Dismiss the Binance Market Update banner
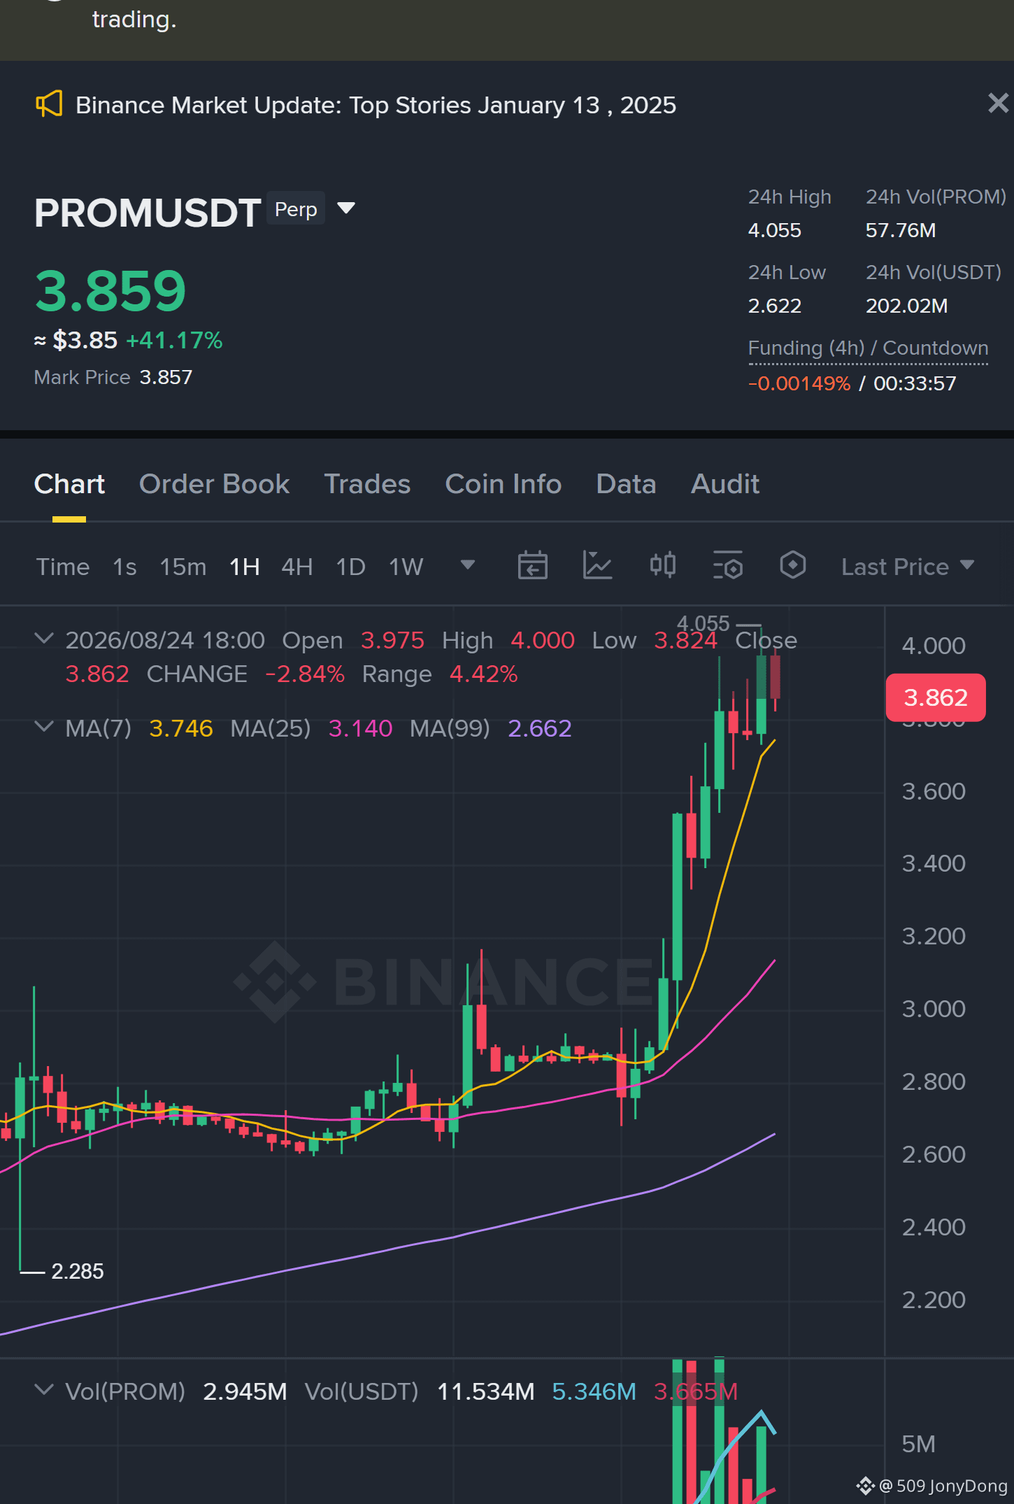Image resolution: width=1014 pixels, height=1504 pixels. pos(998,103)
